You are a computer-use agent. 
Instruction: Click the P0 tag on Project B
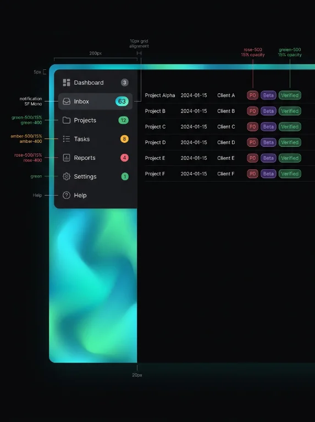coord(252,111)
